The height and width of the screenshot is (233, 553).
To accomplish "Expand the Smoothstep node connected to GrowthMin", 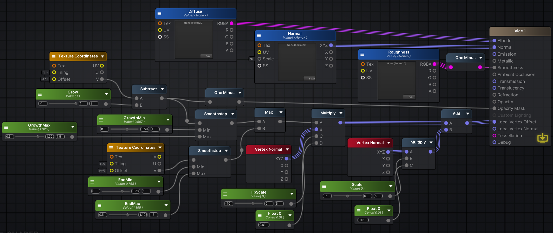I will click(233, 114).
